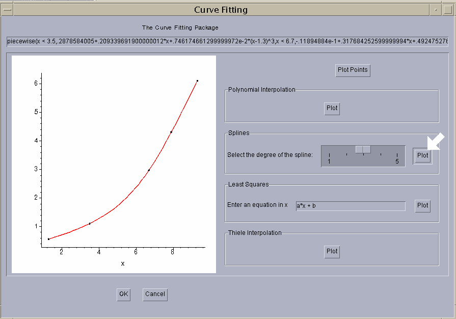Plot the Thiele Interpolation curve

(x=332, y=251)
